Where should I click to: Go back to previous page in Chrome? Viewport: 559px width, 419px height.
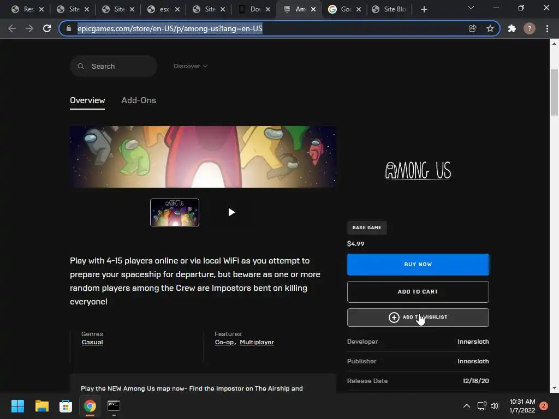(12, 28)
